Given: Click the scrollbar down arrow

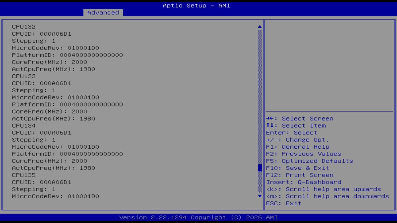Looking at the screenshot, I should point(259,196).
